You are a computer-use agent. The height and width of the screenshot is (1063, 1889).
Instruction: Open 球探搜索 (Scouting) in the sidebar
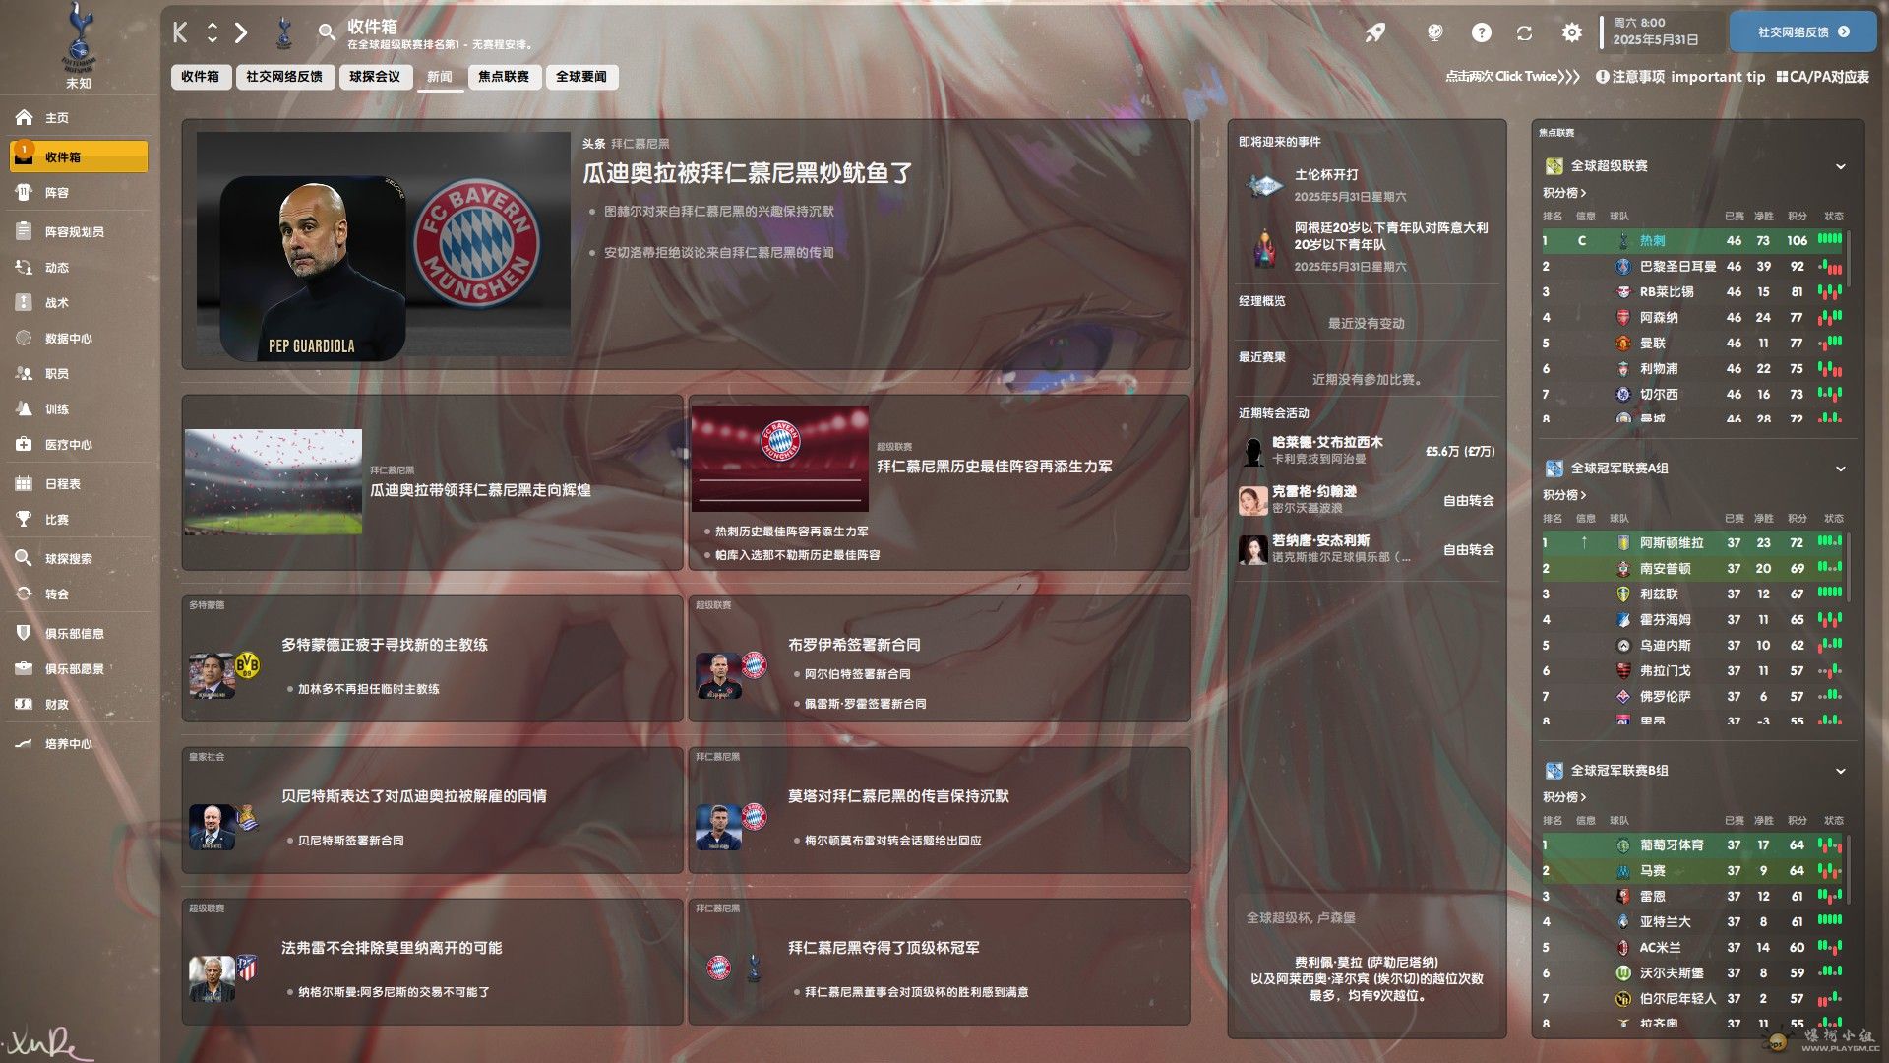point(68,559)
